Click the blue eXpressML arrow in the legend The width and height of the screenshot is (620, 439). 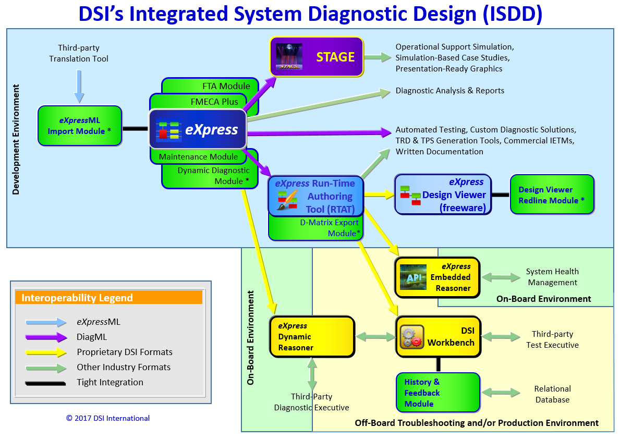pos(46,322)
